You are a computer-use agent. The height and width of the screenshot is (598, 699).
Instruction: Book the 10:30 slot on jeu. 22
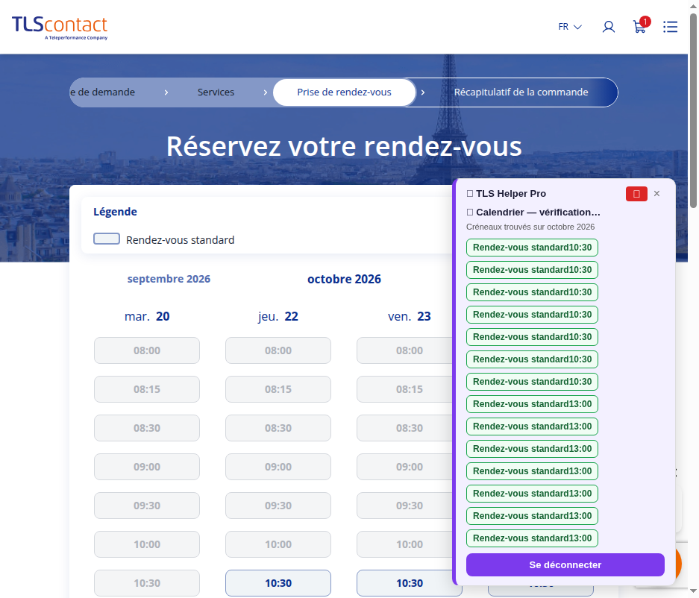[x=278, y=583]
